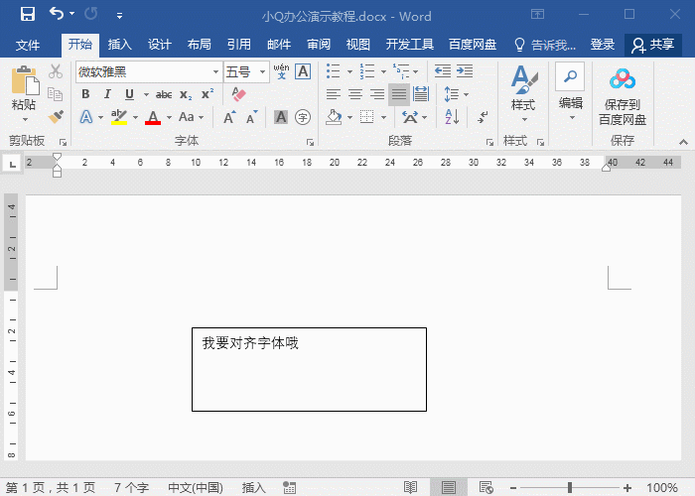Image resolution: width=695 pixels, height=496 pixels.
Task: Toggle Underline formatting
Action: tap(129, 94)
